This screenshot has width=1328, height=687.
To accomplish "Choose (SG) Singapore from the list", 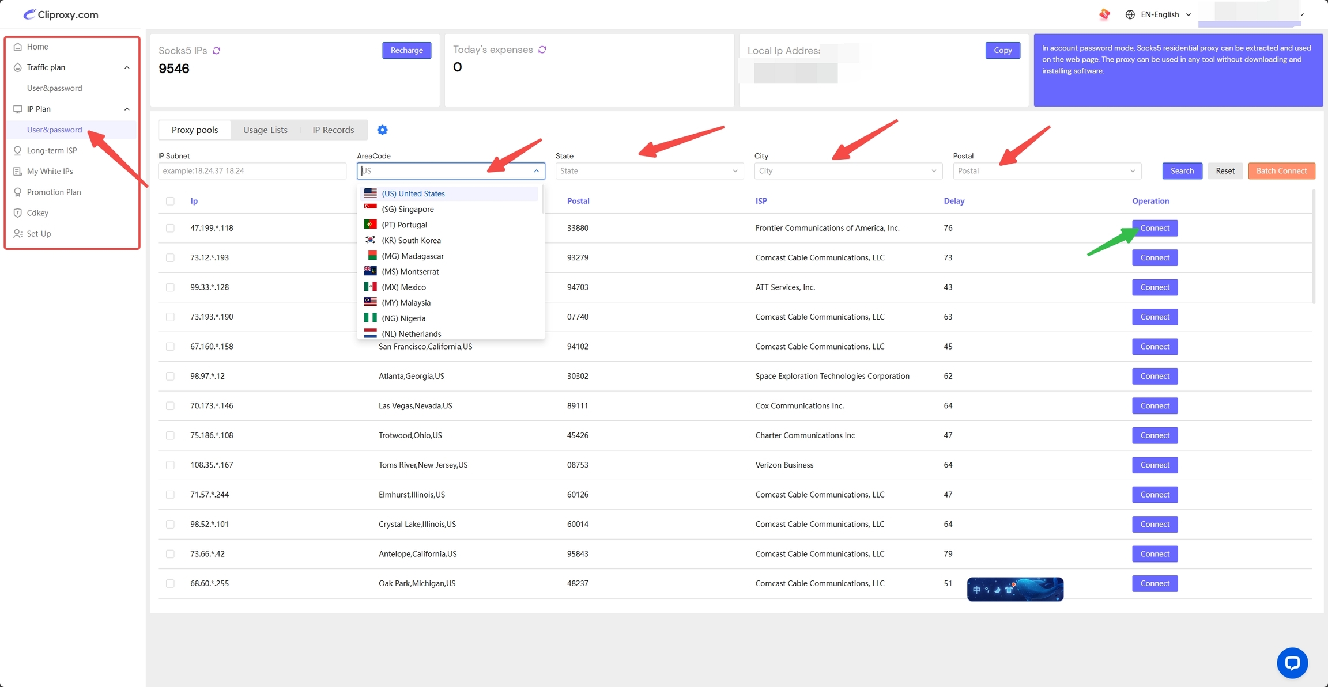I will click(x=408, y=209).
